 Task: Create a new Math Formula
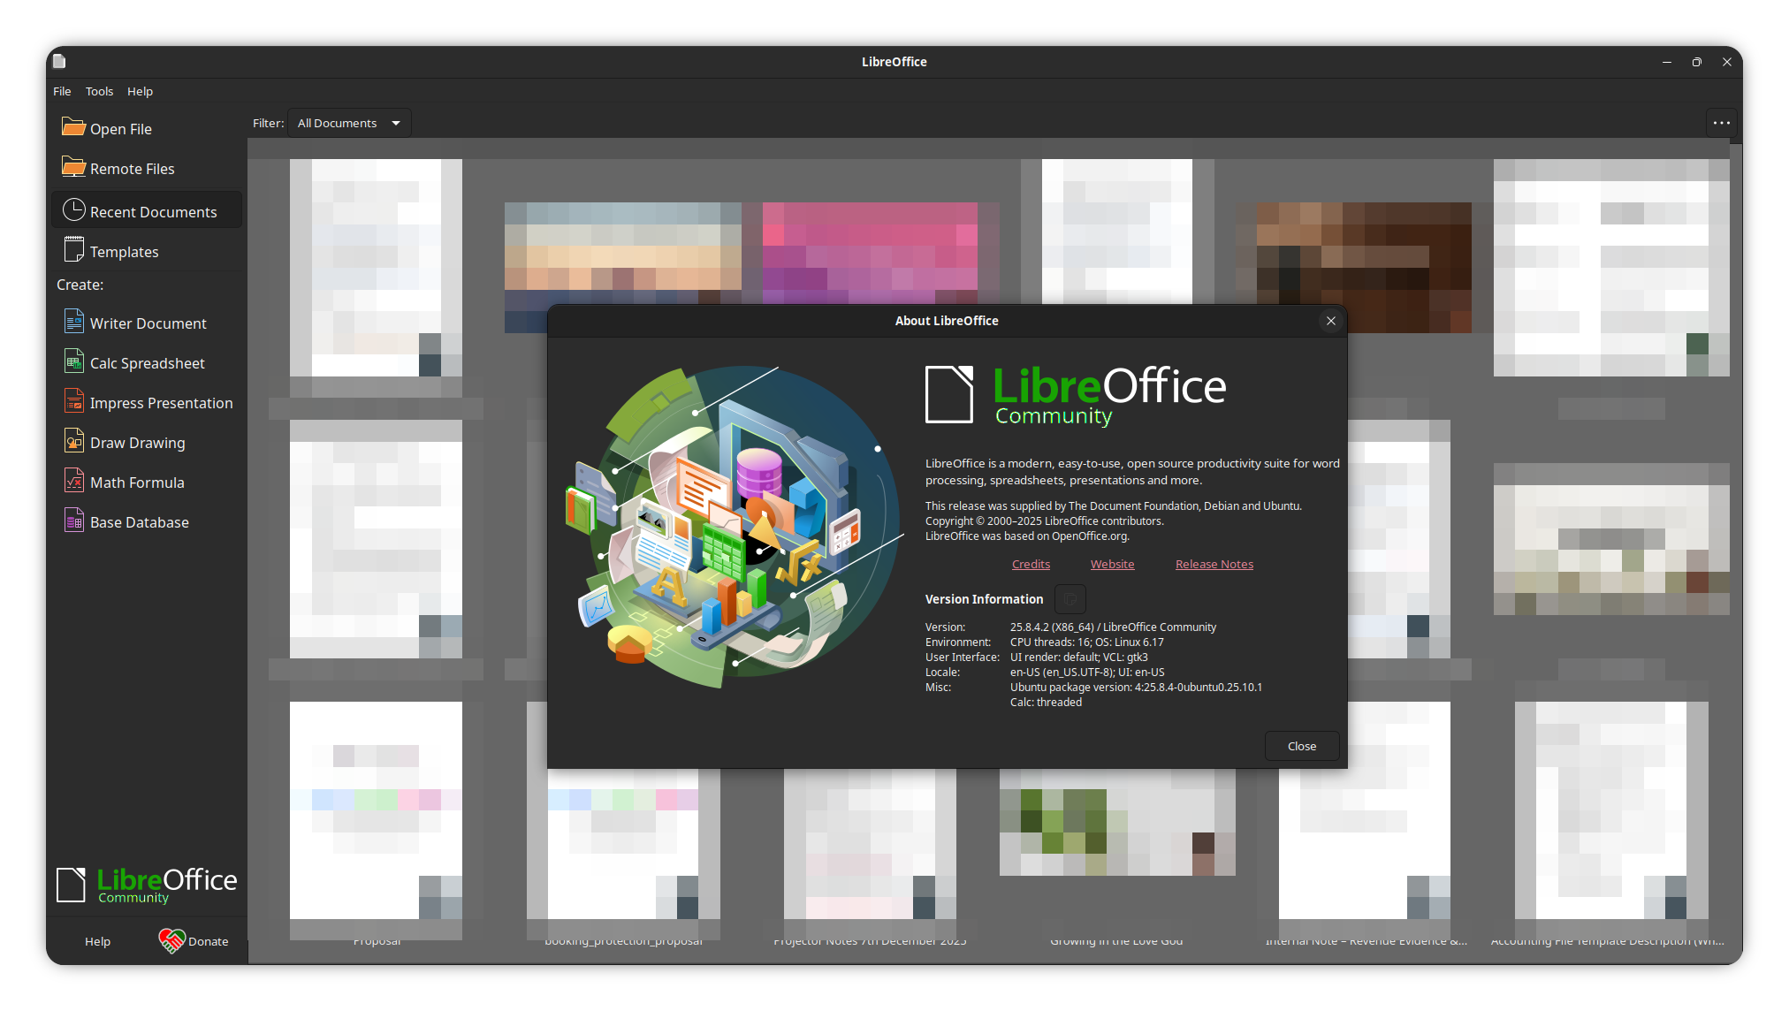click(x=137, y=482)
